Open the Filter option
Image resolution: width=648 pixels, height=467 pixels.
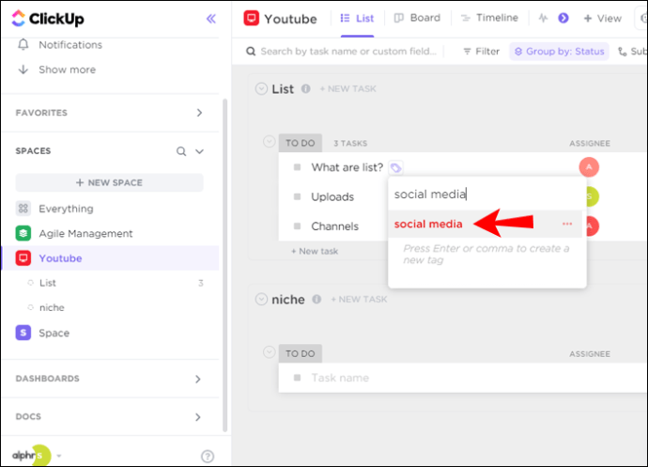pyautogui.click(x=482, y=52)
